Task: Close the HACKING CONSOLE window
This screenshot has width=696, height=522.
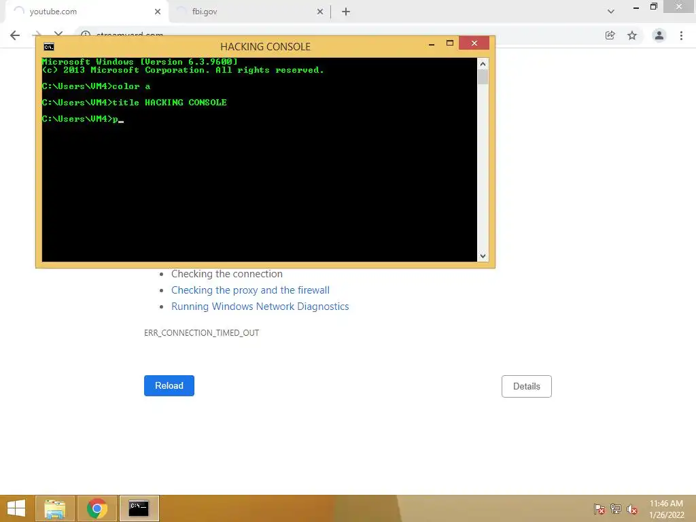Action: (474, 43)
